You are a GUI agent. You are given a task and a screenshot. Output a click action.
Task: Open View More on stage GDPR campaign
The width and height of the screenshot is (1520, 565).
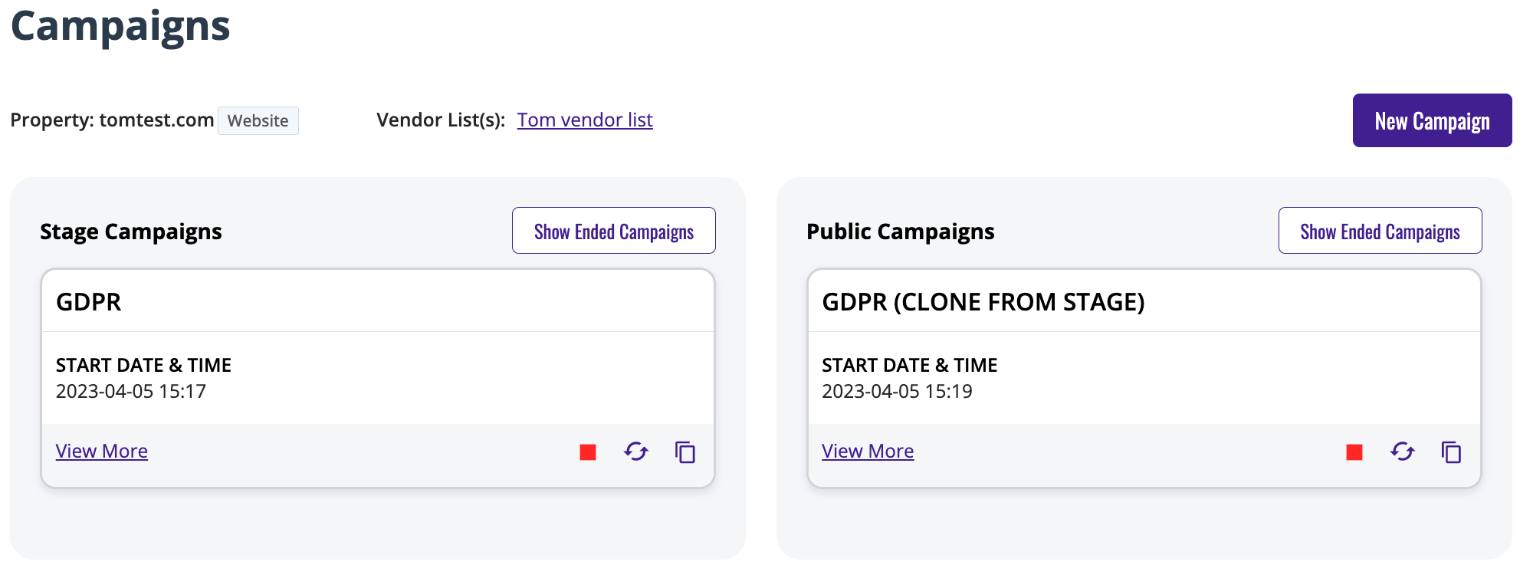tap(102, 451)
